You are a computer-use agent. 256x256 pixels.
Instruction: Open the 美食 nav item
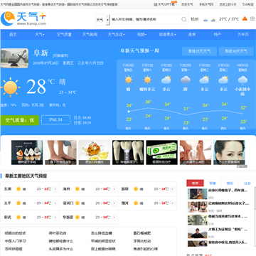point(192,35)
